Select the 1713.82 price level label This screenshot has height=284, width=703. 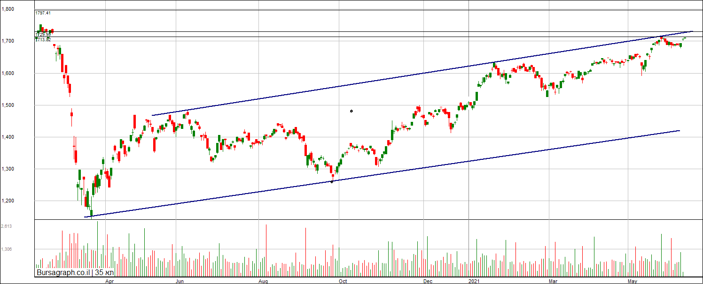coord(43,40)
